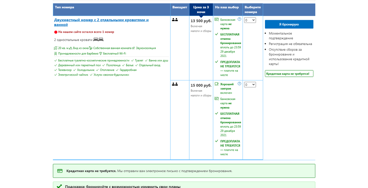
Task: Click the mountain view icon beside Вид из окна
Action: click(x=71, y=48)
